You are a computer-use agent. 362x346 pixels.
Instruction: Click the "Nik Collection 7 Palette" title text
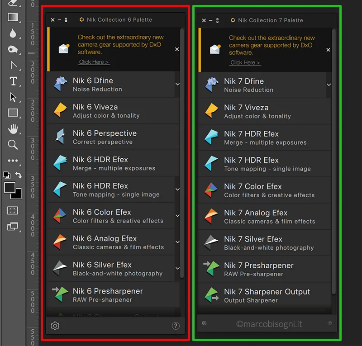270,20
